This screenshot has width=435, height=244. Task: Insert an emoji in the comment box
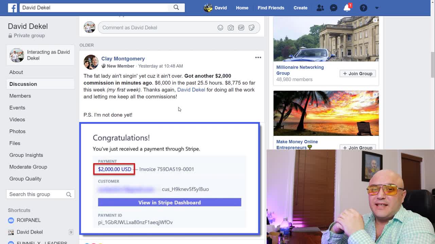coord(220,28)
